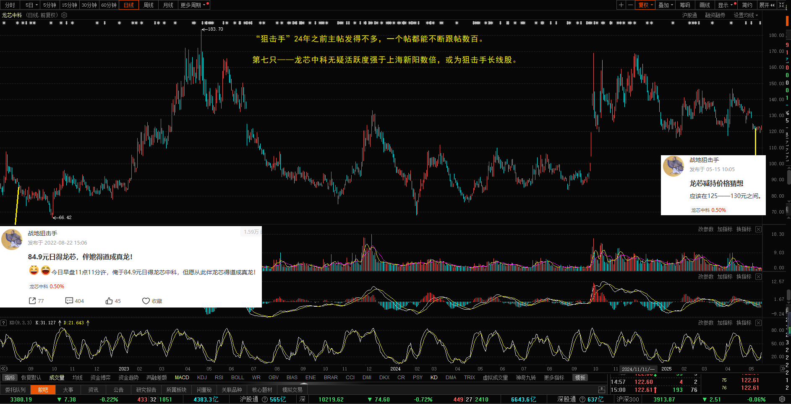Close the volume indicator panel
The width and height of the screenshot is (791, 404).
point(758,229)
